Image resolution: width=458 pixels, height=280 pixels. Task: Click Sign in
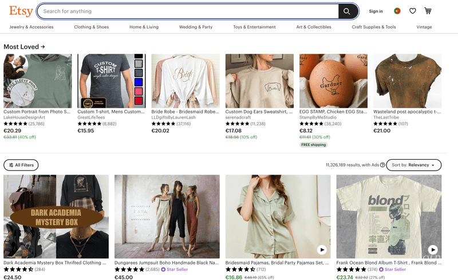tap(376, 11)
